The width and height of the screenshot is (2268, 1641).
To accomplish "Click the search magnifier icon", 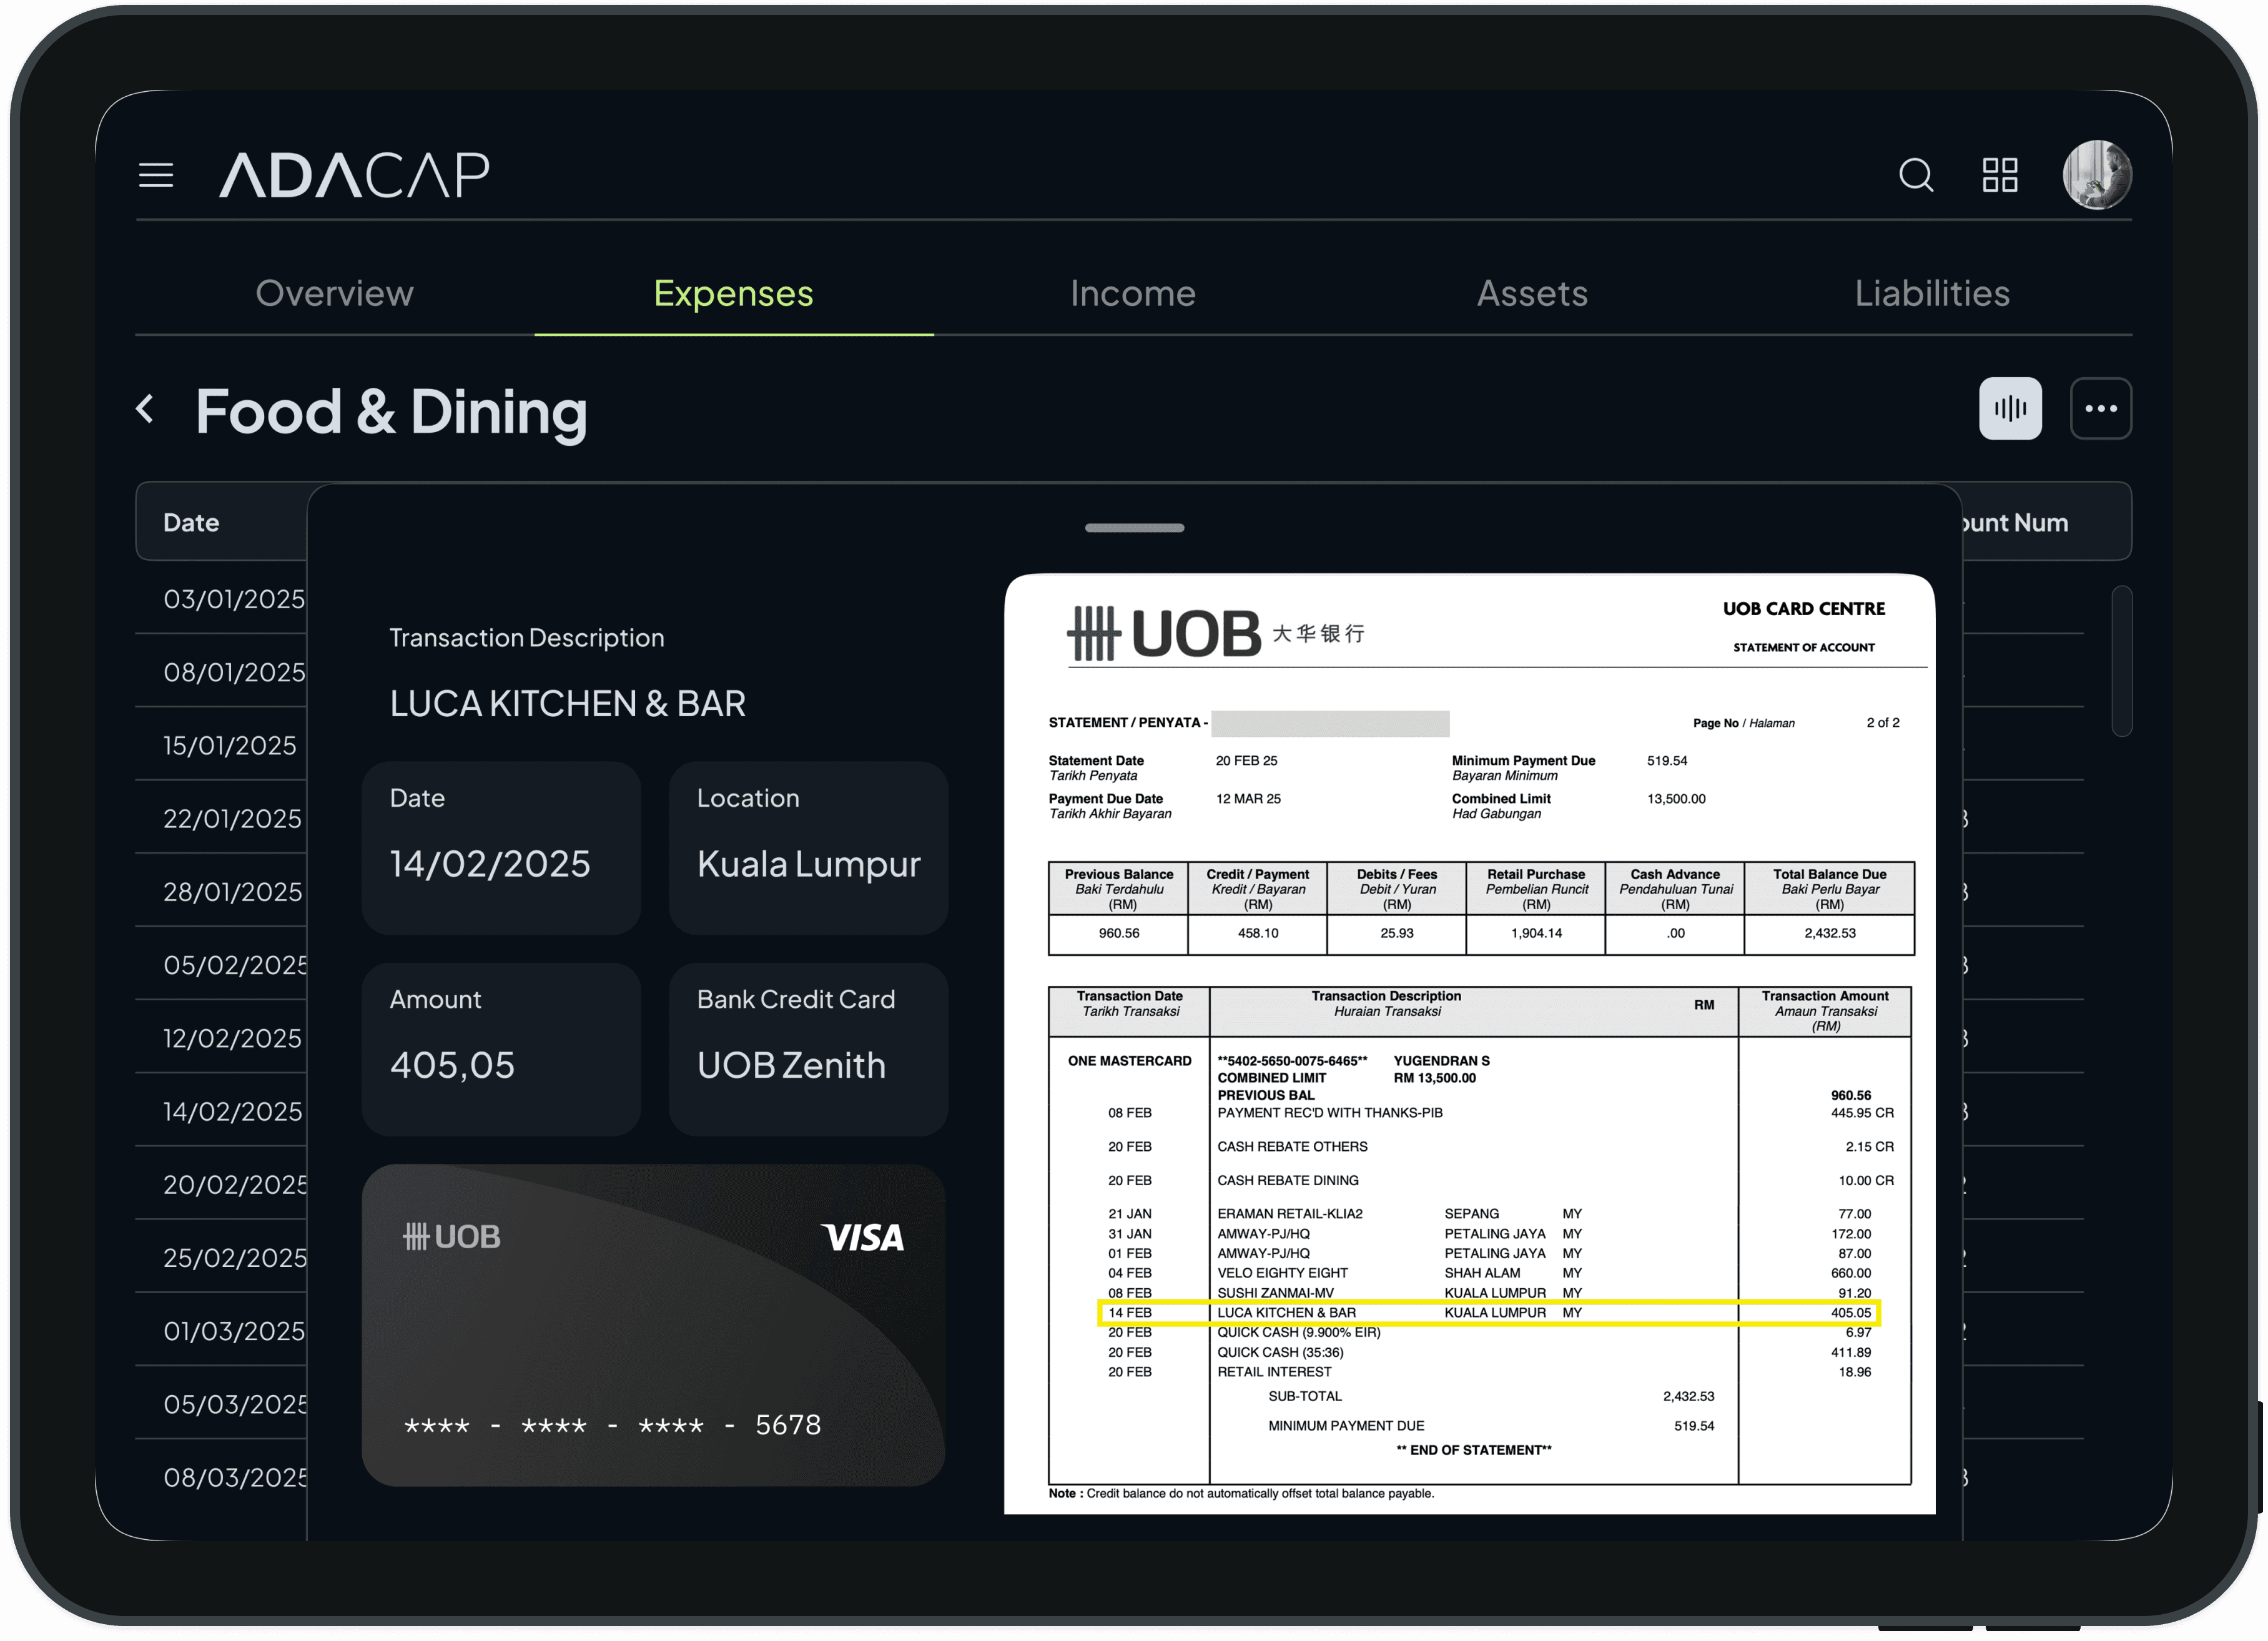I will [x=1915, y=175].
